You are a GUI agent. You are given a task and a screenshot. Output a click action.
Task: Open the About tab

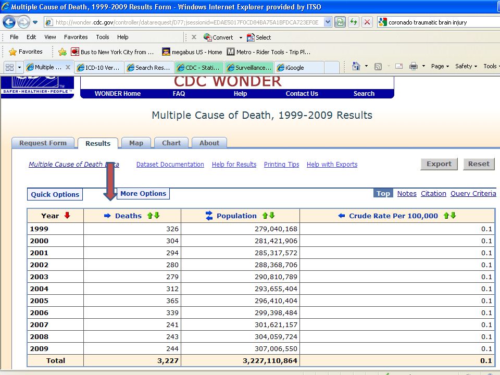[209, 143]
